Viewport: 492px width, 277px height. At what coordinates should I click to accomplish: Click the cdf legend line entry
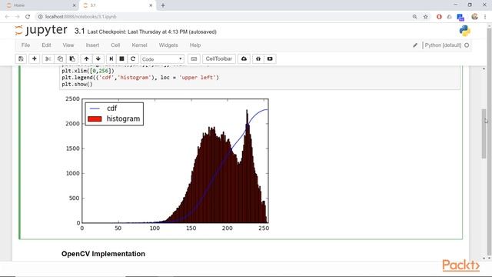coord(104,108)
